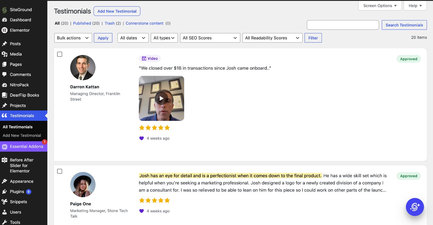Click the Search Testimonials button

[x=404, y=25]
